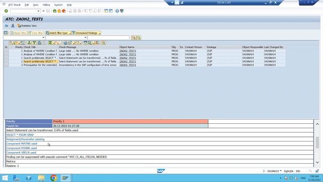Click the red Cancel icon
The width and height of the screenshot is (323, 182).
coord(64,11)
